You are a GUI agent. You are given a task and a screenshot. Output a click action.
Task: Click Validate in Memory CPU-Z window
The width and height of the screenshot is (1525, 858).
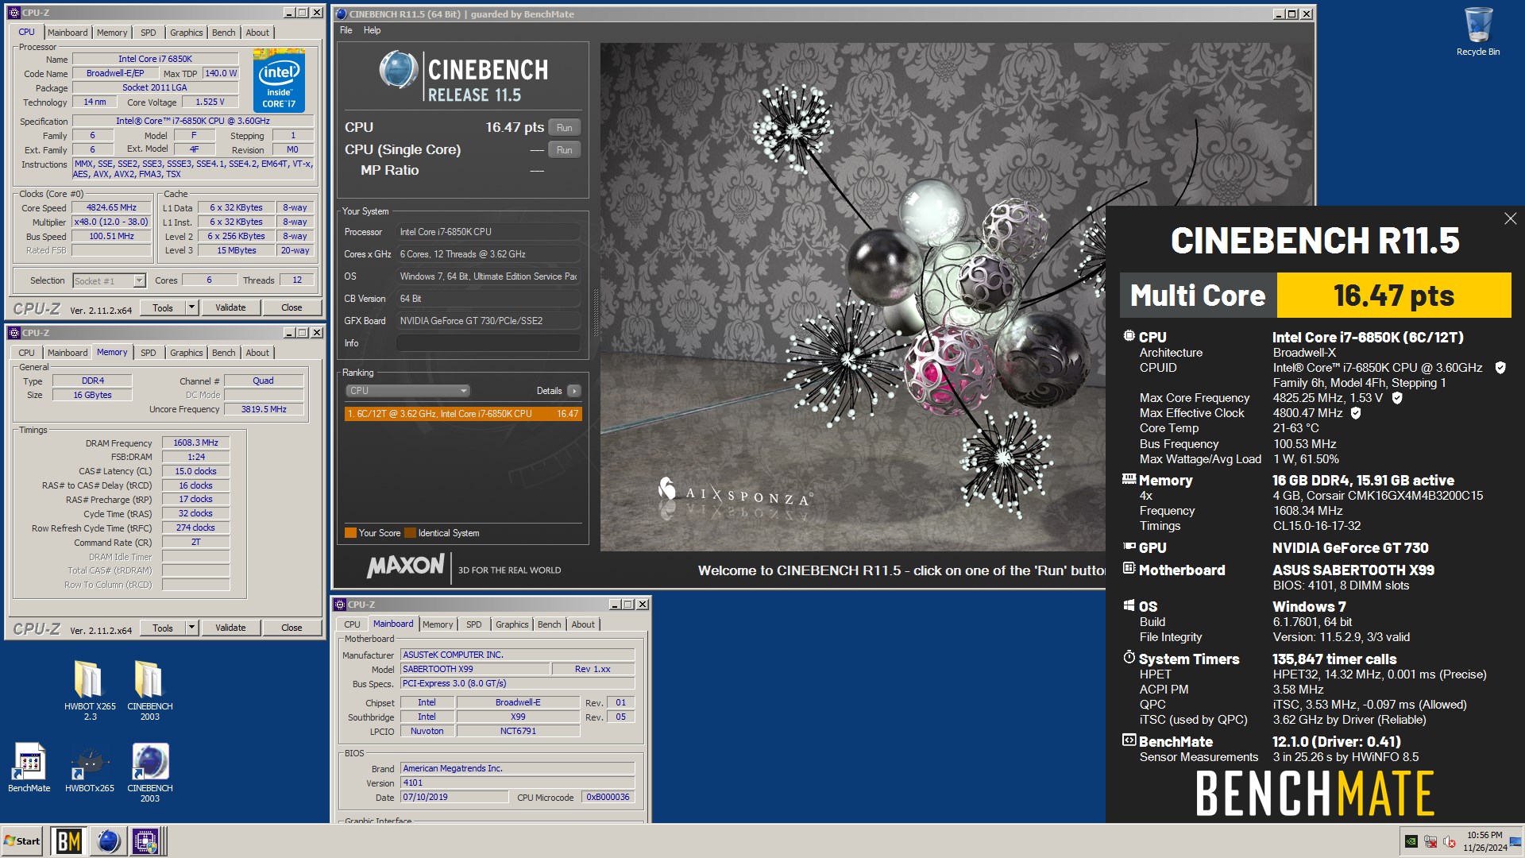pyautogui.click(x=230, y=628)
